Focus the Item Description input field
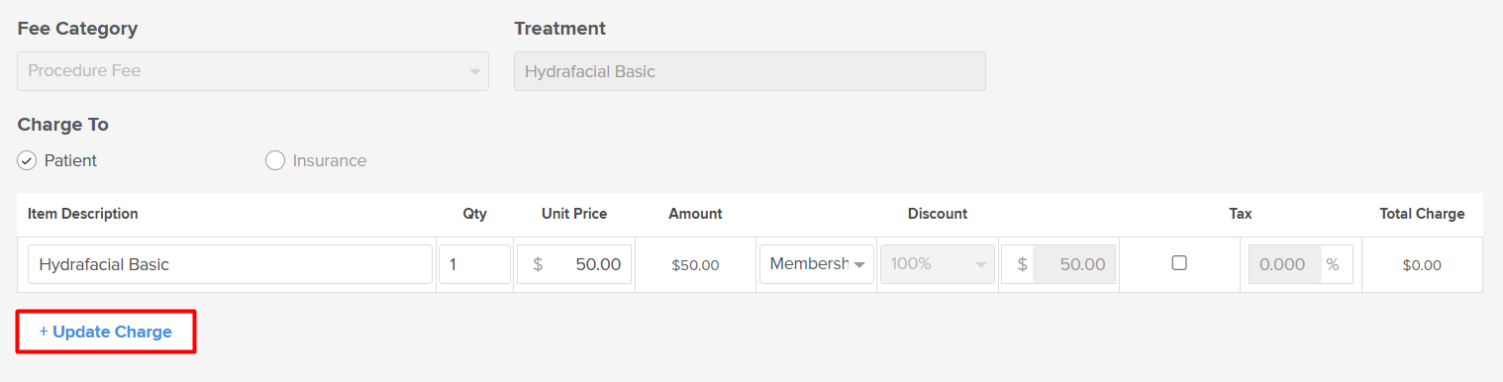Image resolution: width=1503 pixels, height=382 pixels. point(230,264)
